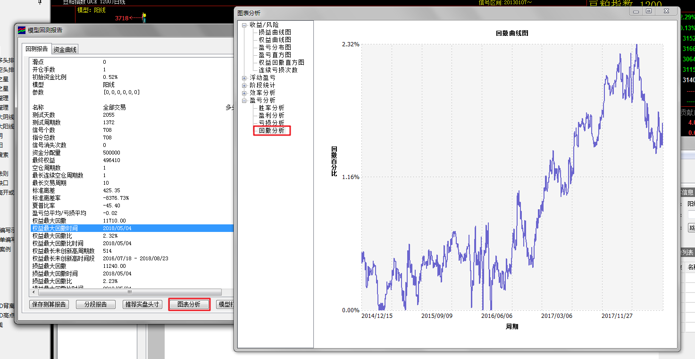The image size is (695, 359).
Task: Select the 回测报告 tab
Action: (36, 49)
